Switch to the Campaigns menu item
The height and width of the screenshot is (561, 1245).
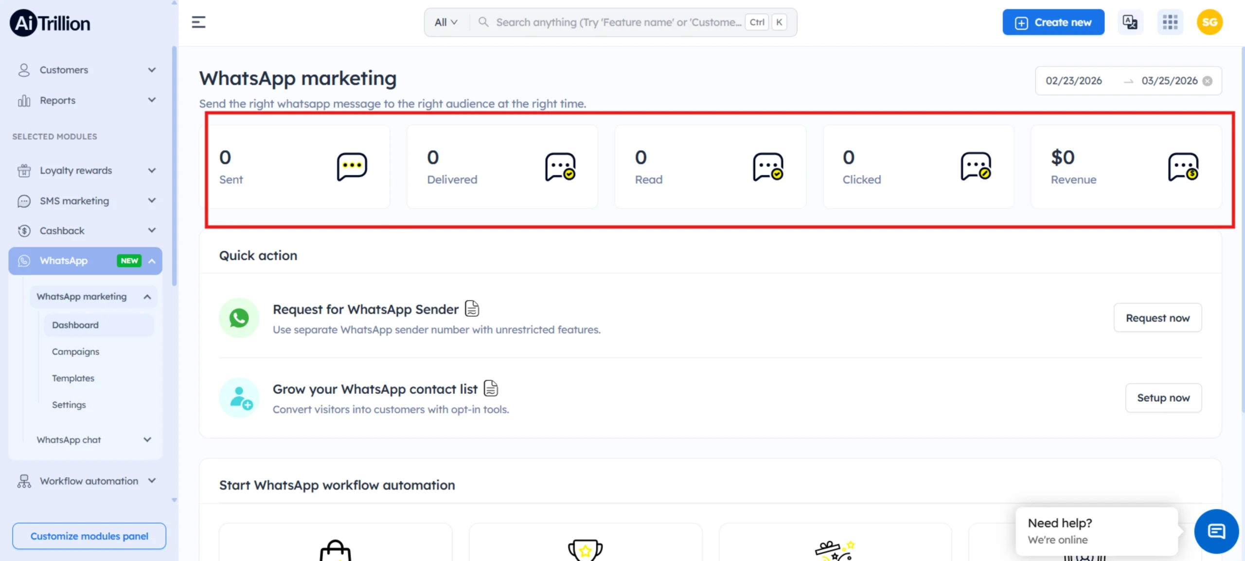tap(75, 351)
